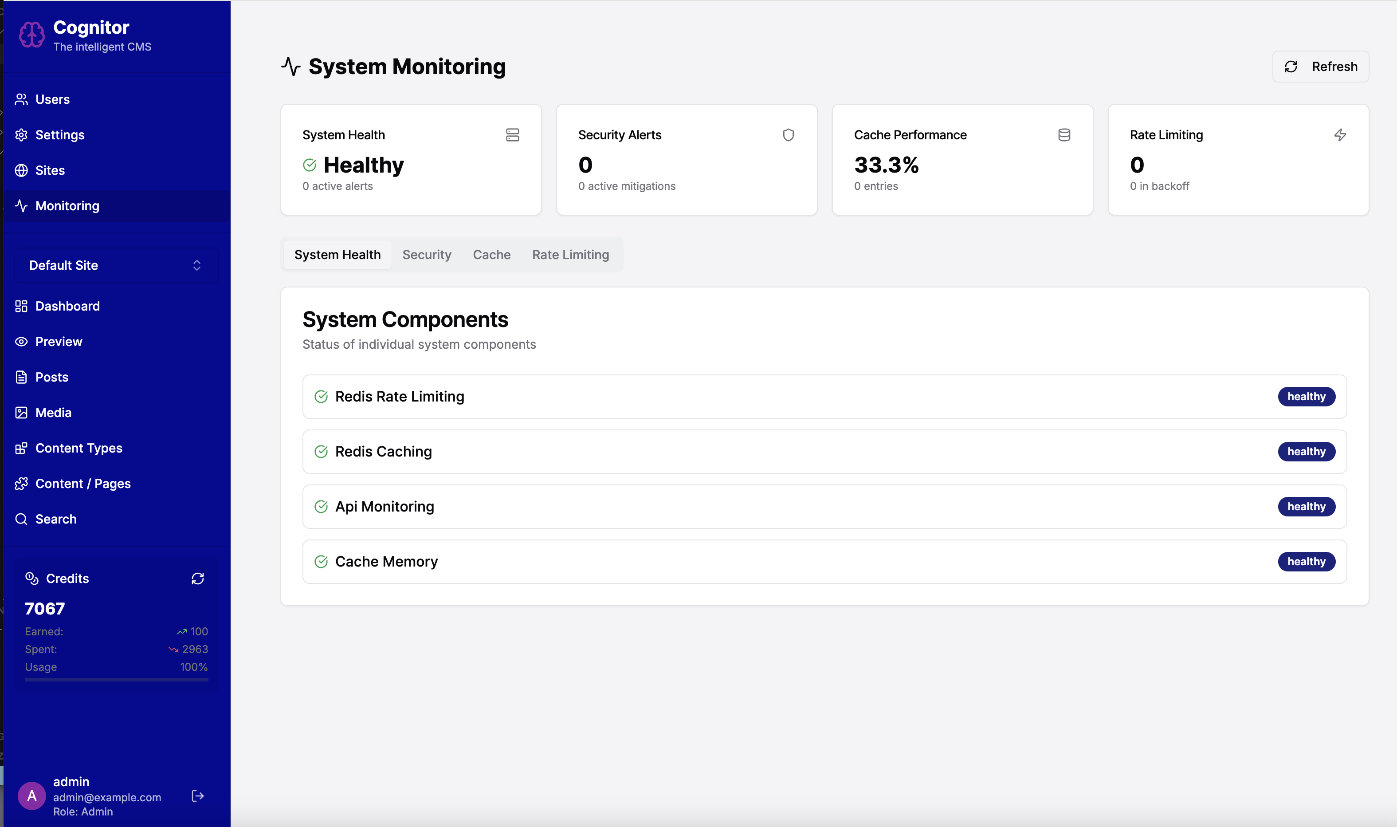Switch to the Security tab
This screenshot has height=827, width=1397.
427,255
